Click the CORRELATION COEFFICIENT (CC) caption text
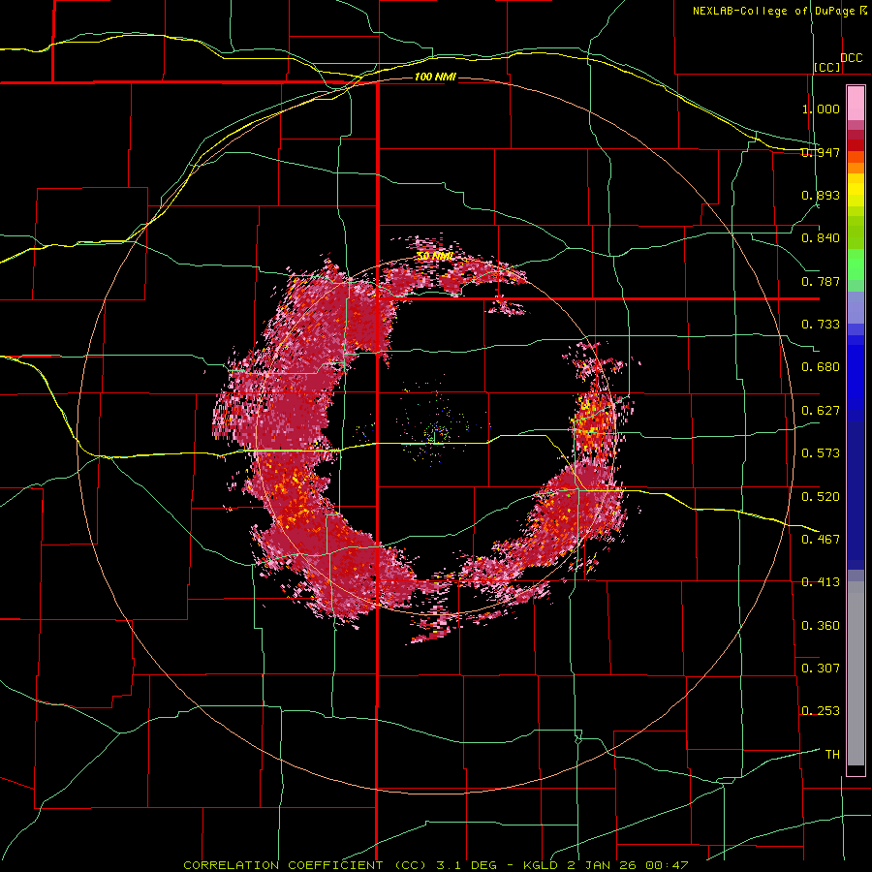Screen dimensions: 872x872 [x=305, y=865]
